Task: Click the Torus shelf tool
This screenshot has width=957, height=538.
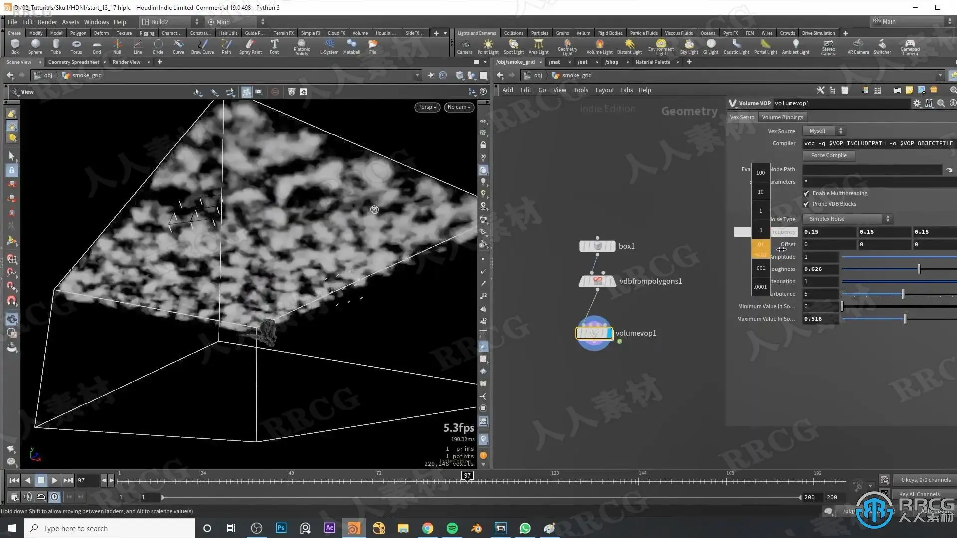Action: pyautogui.click(x=76, y=46)
